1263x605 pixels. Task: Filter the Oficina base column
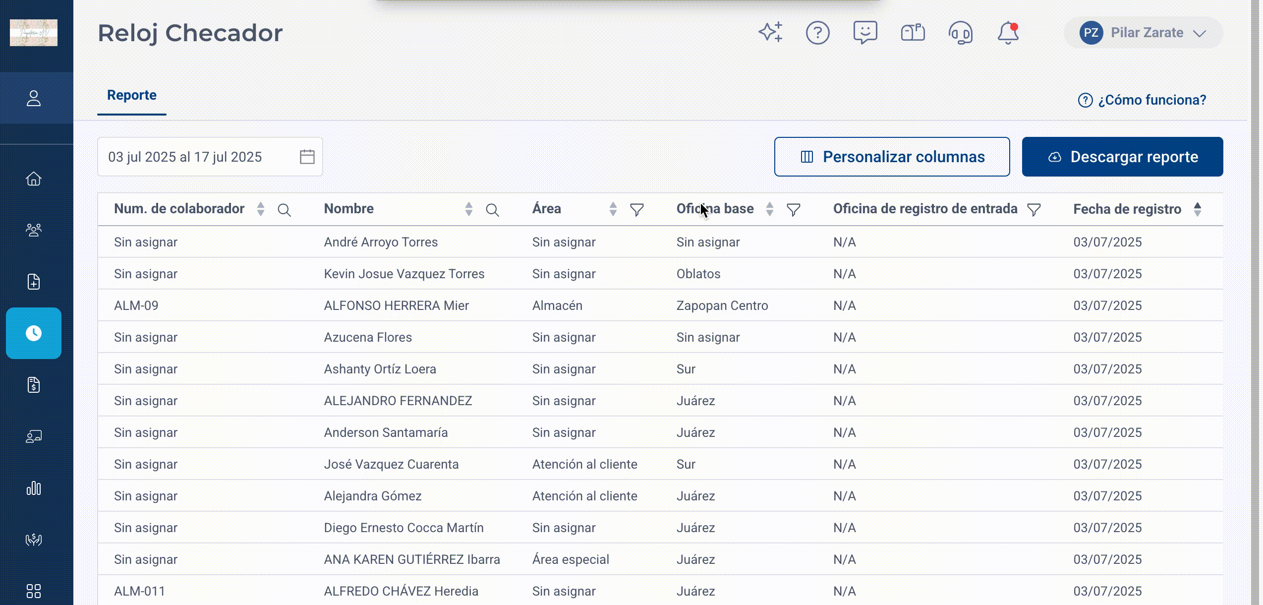[794, 210]
